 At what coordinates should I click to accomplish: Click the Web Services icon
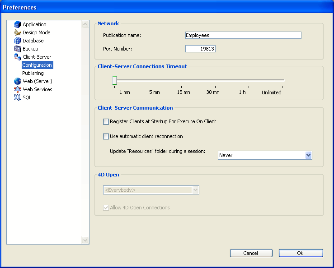point(18,89)
